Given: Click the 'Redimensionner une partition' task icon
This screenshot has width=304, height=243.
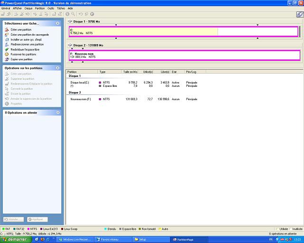Looking at the screenshot, I should pyautogui.click(x=7, y=45).
